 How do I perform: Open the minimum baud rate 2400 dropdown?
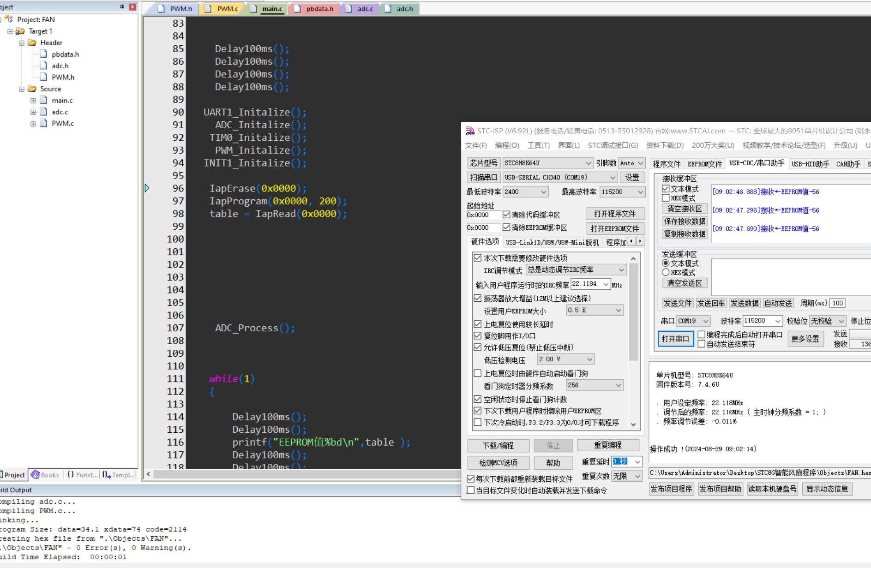(x=526, y=192)
